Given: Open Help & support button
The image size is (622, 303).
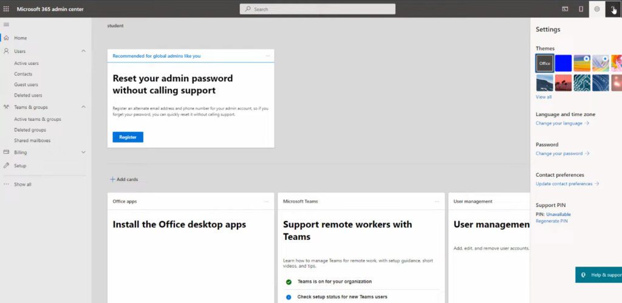Looking at the screenshot, I should tap(598, 275).
